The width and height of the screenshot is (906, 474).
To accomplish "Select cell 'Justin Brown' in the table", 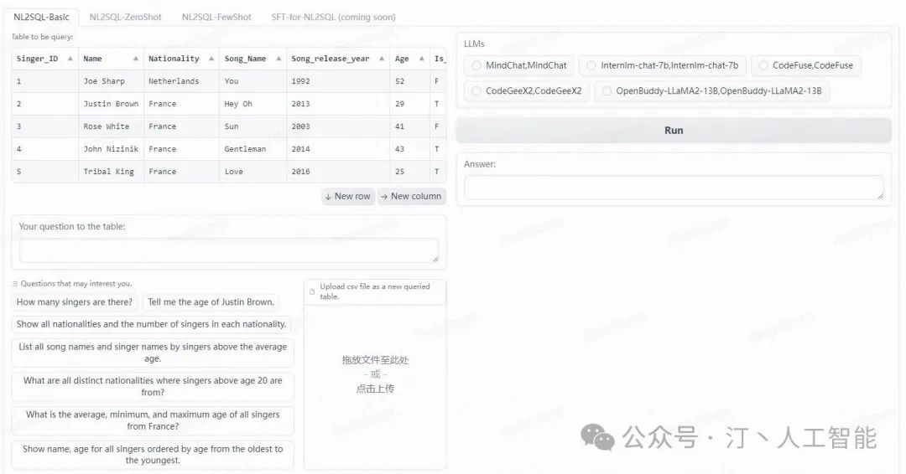I will (111, 104).
